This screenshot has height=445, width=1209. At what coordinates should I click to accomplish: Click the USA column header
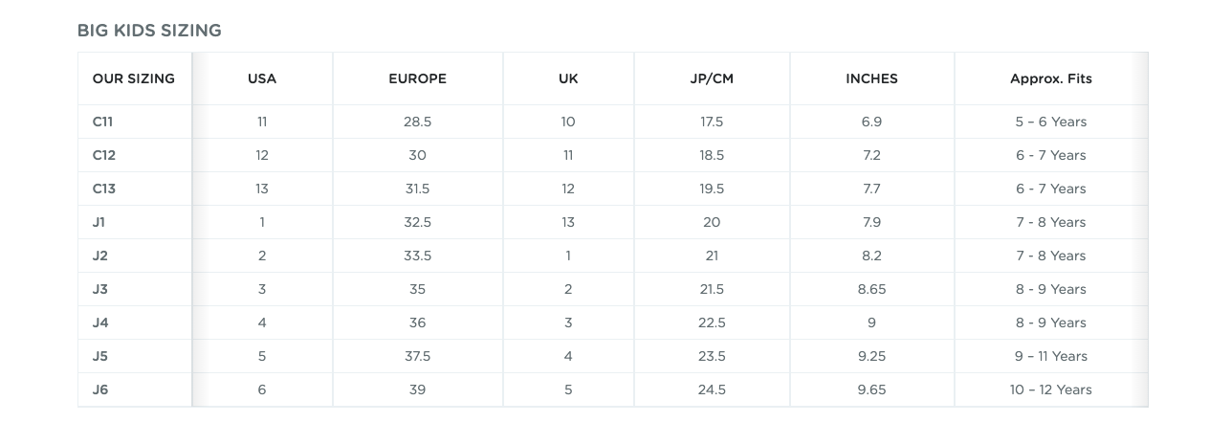[x=262, y=78]
